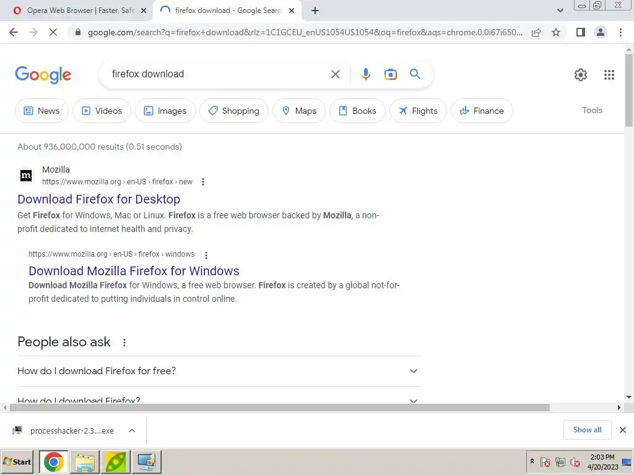This screenshot has width=634, height=475.
Task: Open the green pea app in taskbar
Action: click(x=116, y=461)
